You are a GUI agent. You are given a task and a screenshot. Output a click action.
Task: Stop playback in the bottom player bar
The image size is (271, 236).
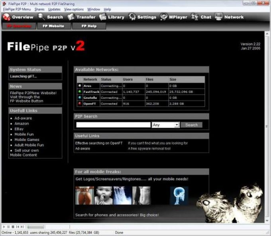pos(13,227)
